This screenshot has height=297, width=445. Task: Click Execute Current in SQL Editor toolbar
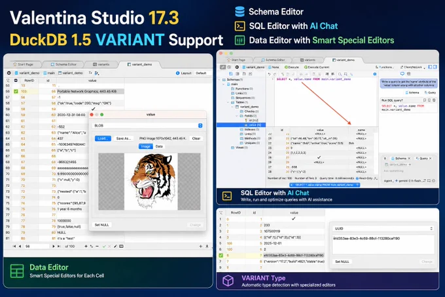tap(317, 68)
